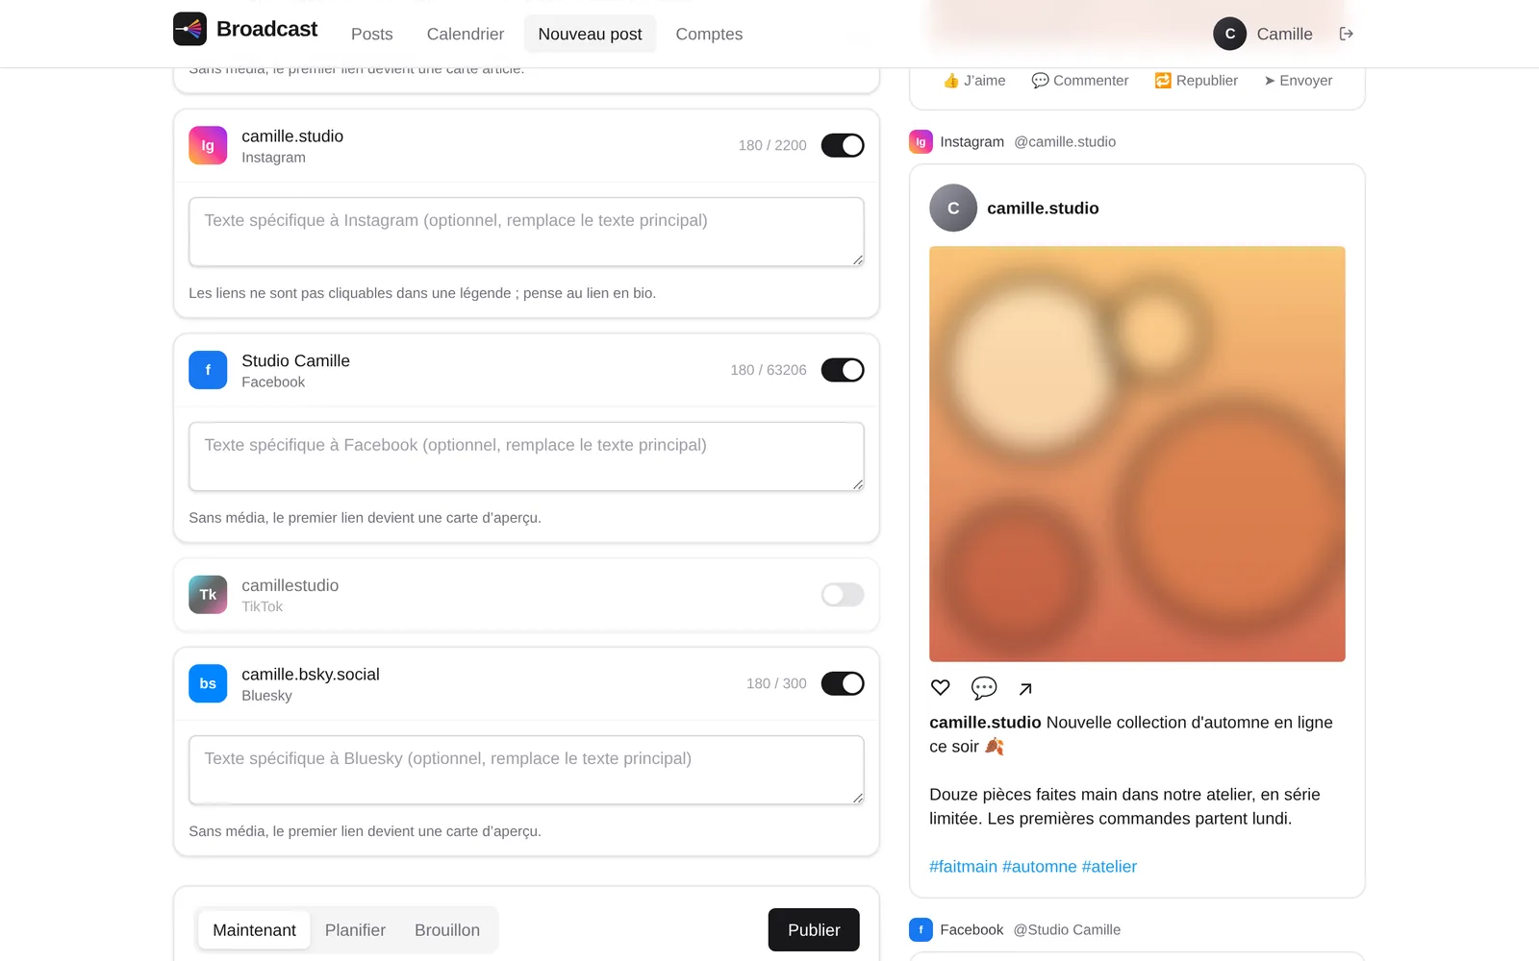The image size is (1539, 961).
Task: Click the Facebook icon for Studio Camille
Action: (208, 370)
